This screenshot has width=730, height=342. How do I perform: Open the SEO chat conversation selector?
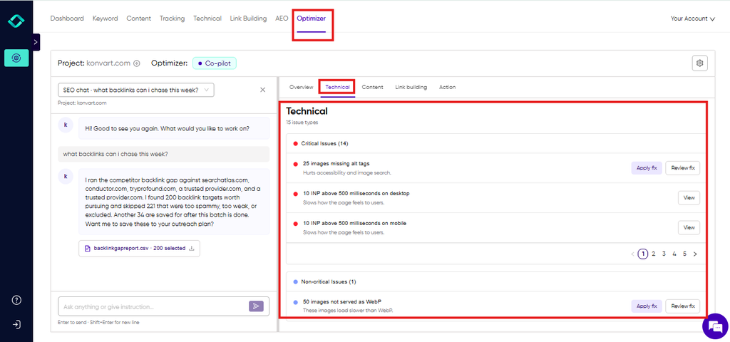click(136, 90)
